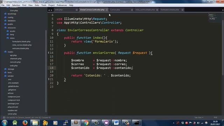Open the purple cat app in taskbar
The width and height of the screenshot is (224, 126).
tap(106, 123)
